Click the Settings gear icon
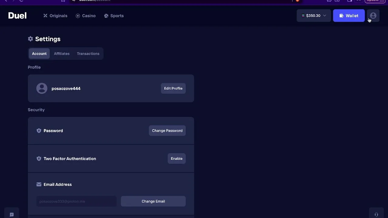The image size is (388, 218). click(x=30, y=39)
